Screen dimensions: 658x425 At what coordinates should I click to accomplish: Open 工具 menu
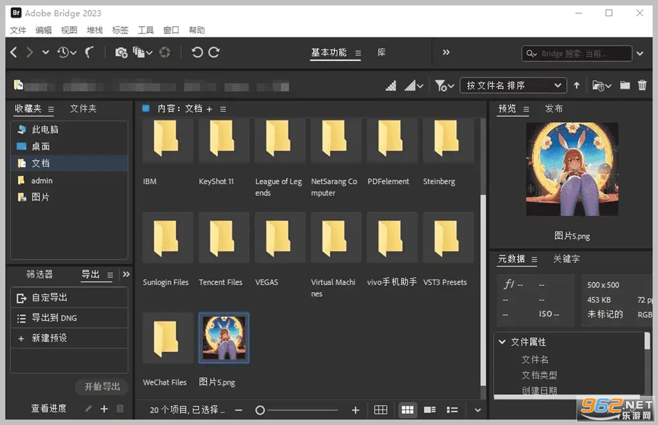[x=146, y=30]
